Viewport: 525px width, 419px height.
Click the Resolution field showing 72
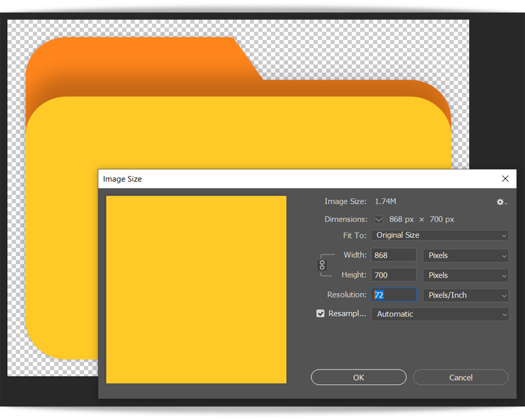394,295
